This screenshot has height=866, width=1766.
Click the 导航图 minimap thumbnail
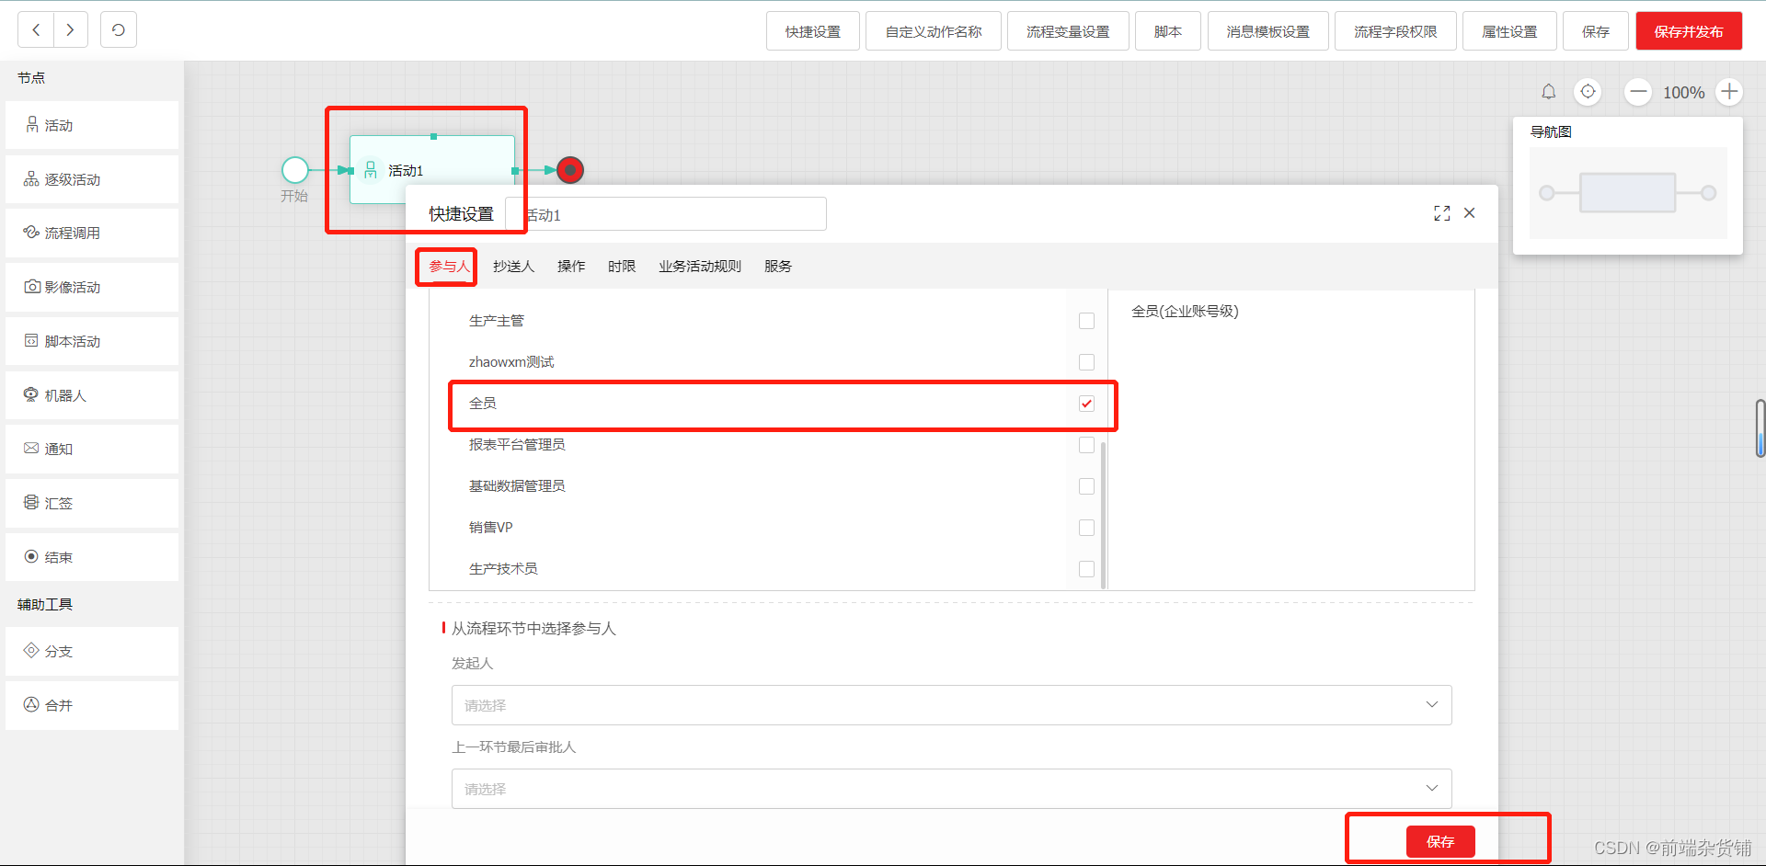[x=1628, y=193]
